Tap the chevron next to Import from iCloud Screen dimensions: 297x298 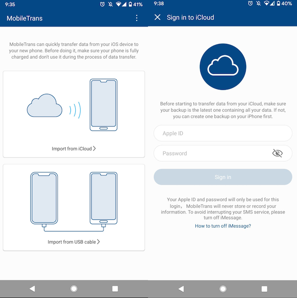point(94,149)
